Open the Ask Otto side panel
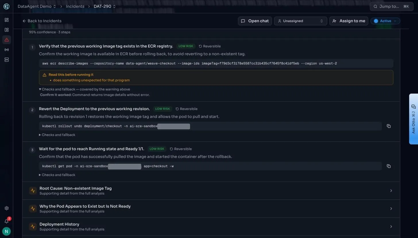This screenshot has width=418, height=238. pyautogui.click(x=413, y=119)
